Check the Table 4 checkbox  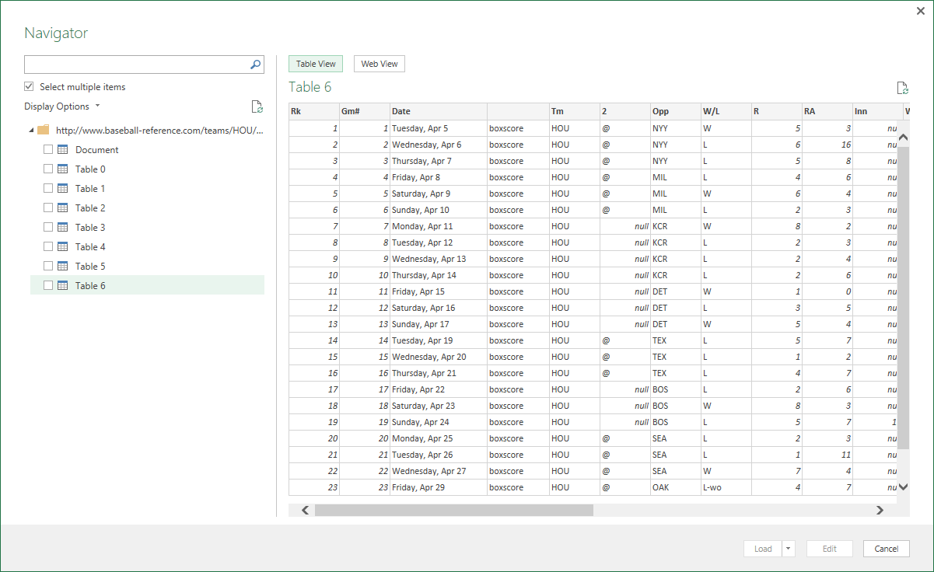pos(48,246)
